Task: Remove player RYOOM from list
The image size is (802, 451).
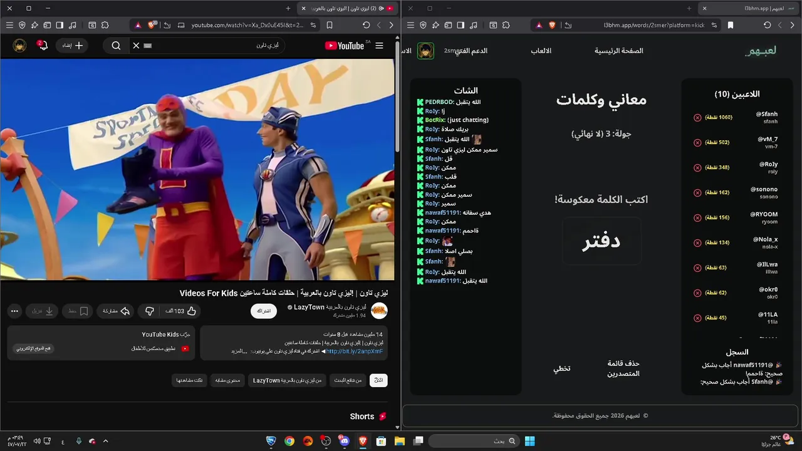Action: click(x=697, y=218)
